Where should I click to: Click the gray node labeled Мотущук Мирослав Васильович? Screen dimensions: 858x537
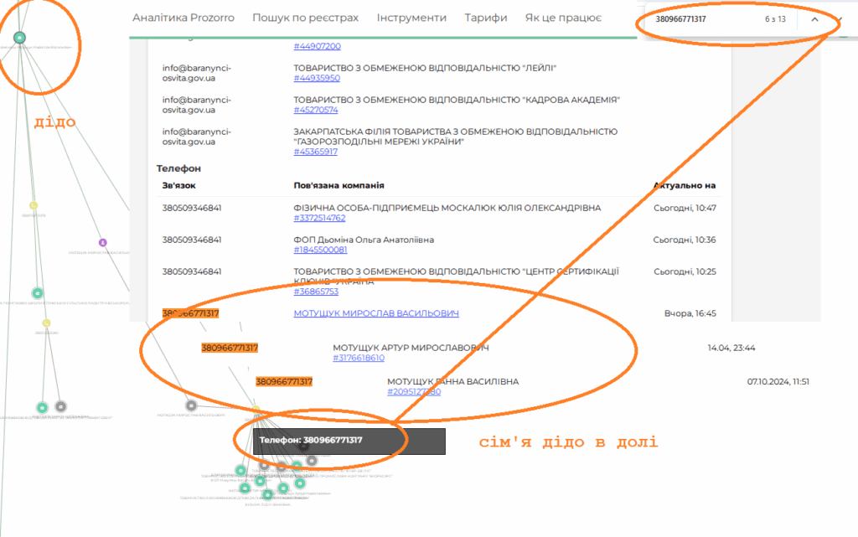(191, 405)
